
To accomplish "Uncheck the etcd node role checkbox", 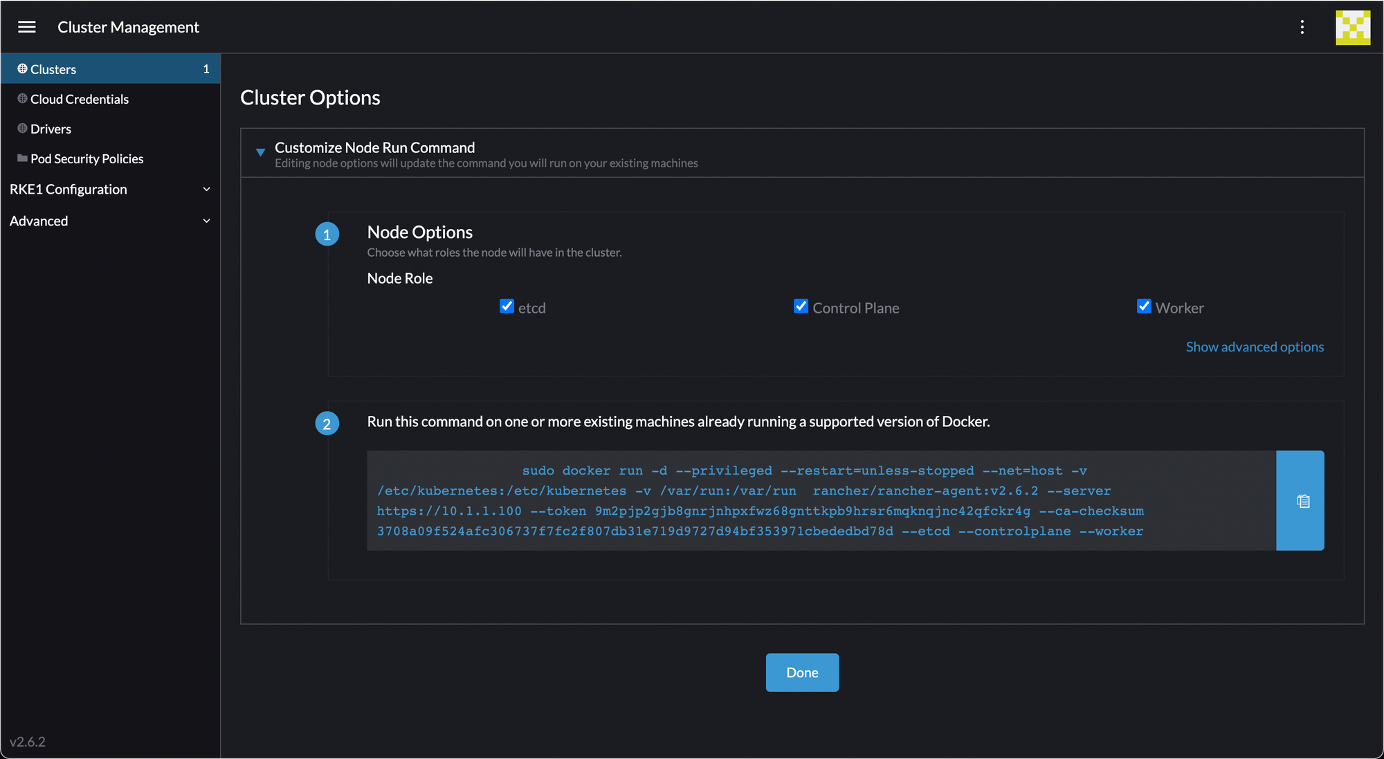I will 507,307.
